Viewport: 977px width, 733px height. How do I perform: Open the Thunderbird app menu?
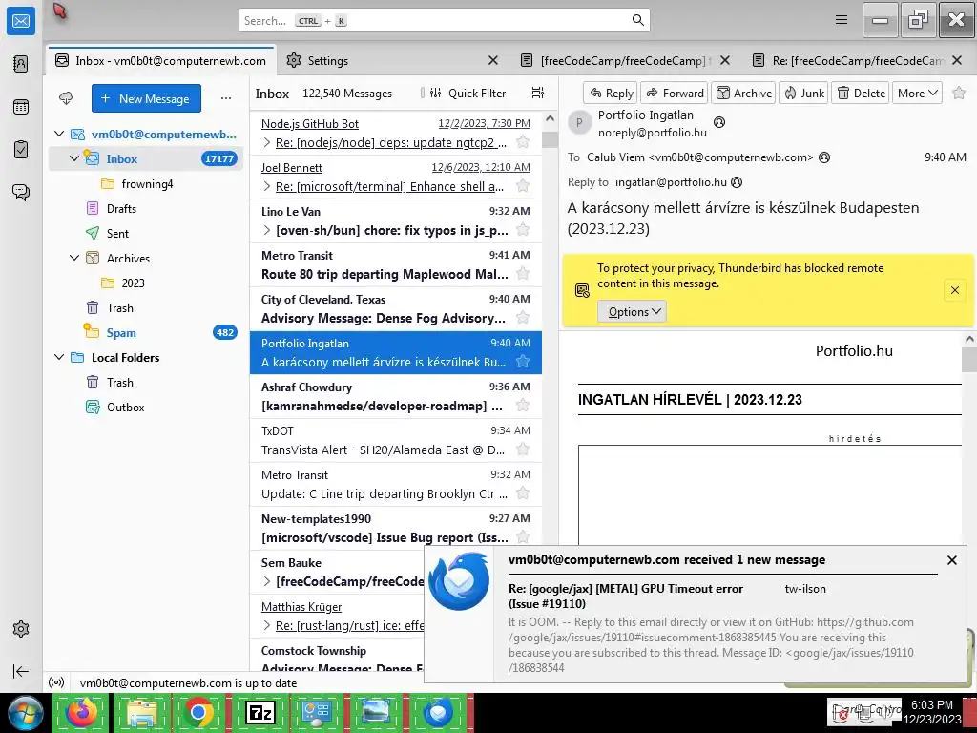coord(842,20)
